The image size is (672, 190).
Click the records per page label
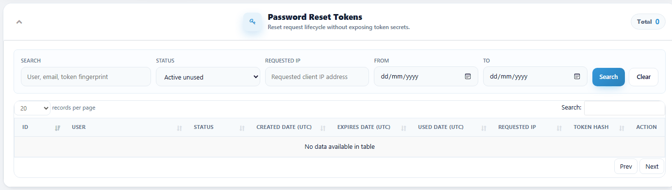(x=74, y=108)
